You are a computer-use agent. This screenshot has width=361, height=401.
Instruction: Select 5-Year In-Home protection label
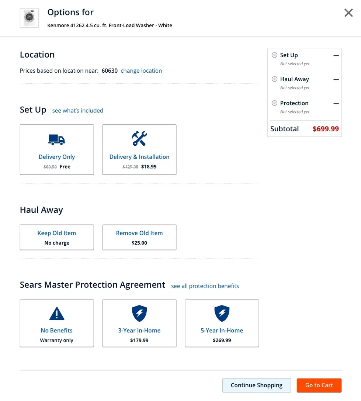222,331
